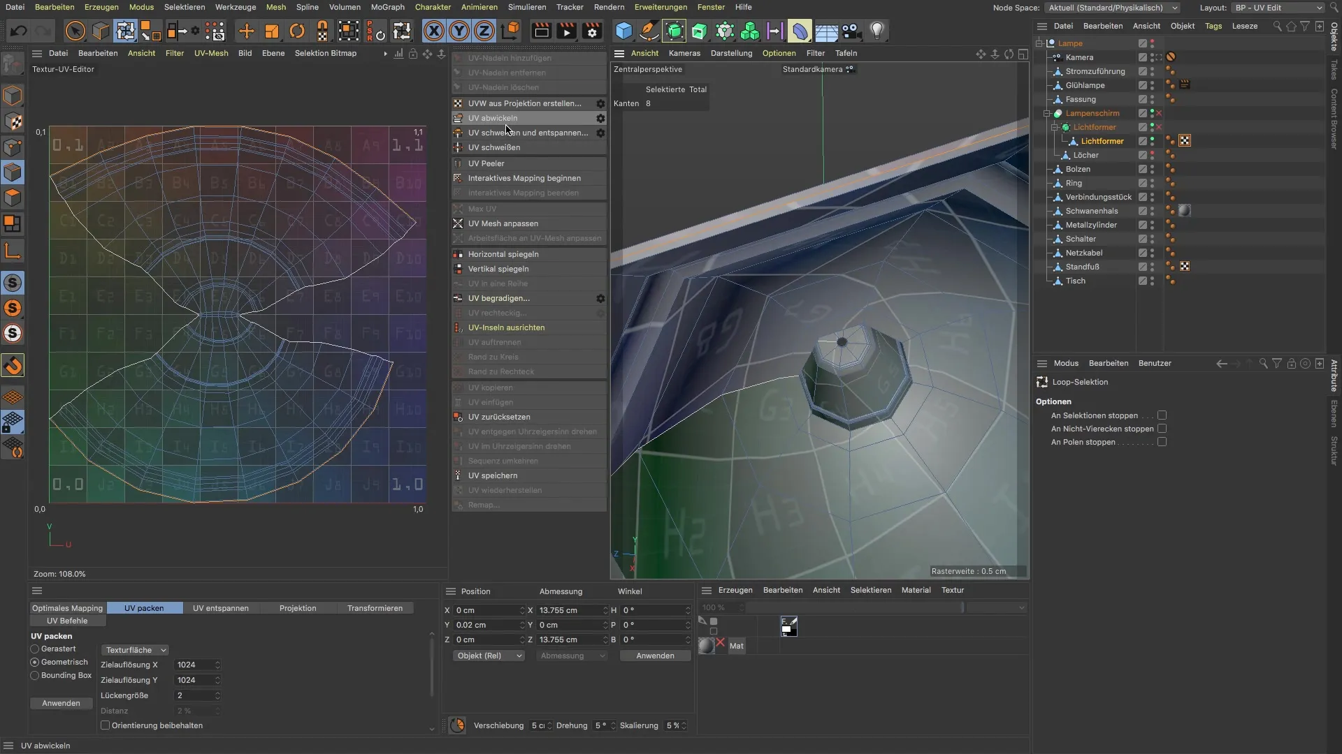Toggle the Y axis lock icon
1342x754 pixels.
click(459, 31)
